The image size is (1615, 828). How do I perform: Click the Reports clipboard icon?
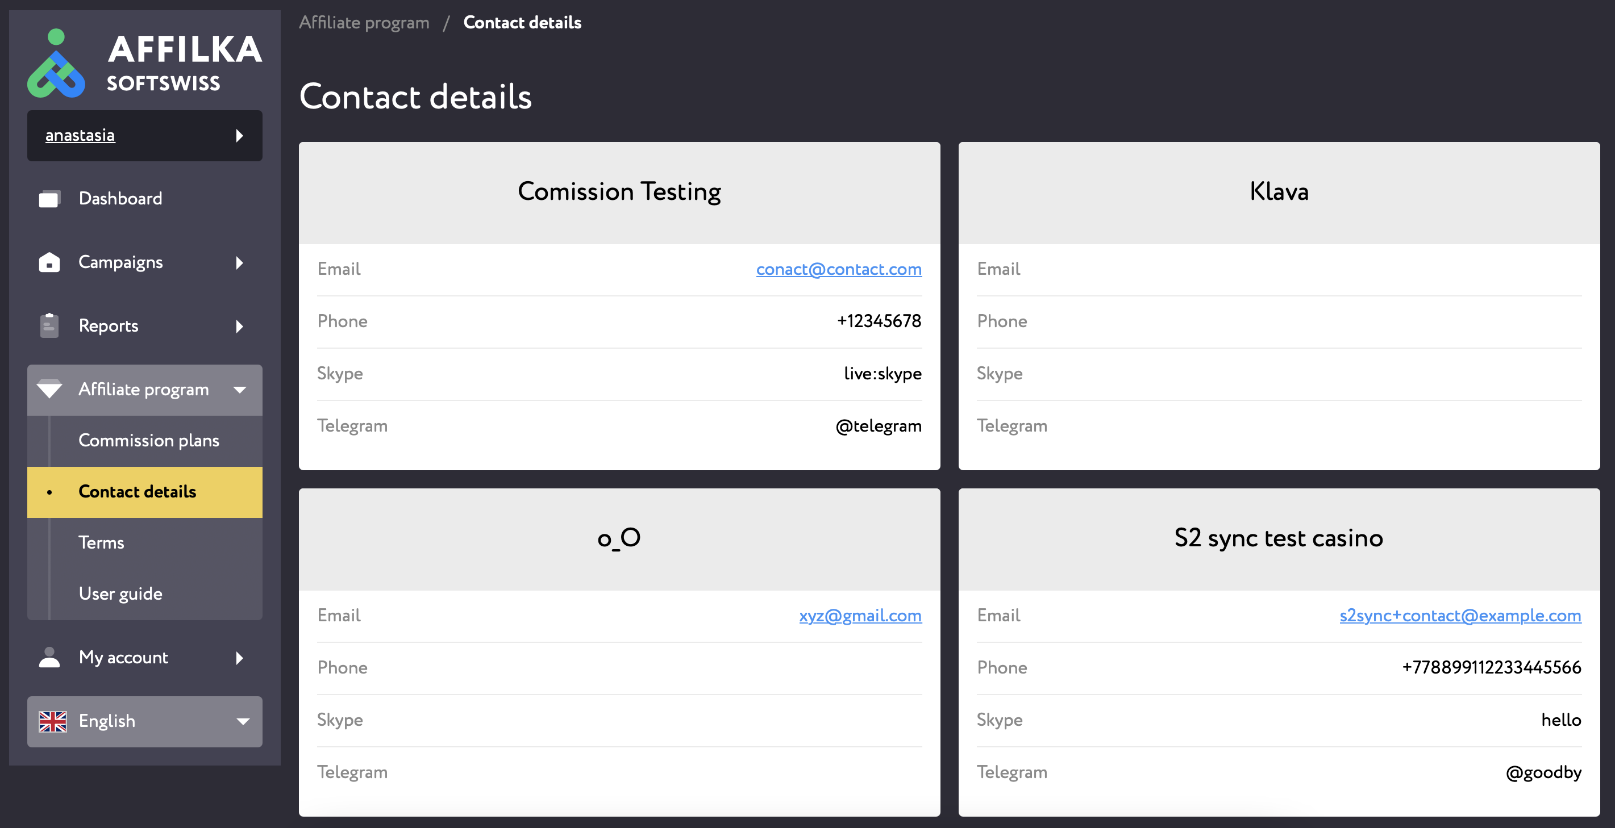(49, 325)
